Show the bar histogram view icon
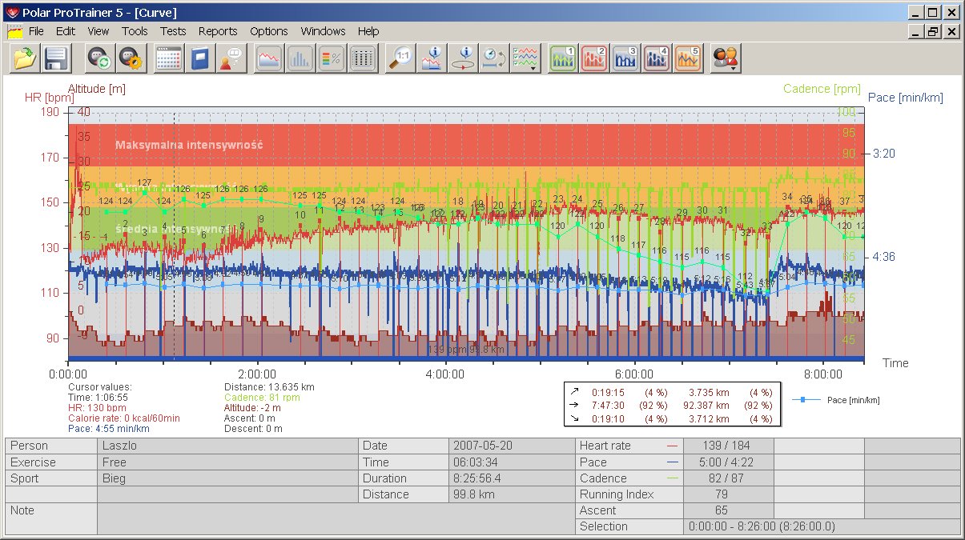Screen dimensions: 965x540 pos(300,58)
